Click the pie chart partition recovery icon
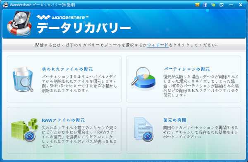The height and width of the screenshot is (162, 248). pyautogui.click(x=143, y=79)
